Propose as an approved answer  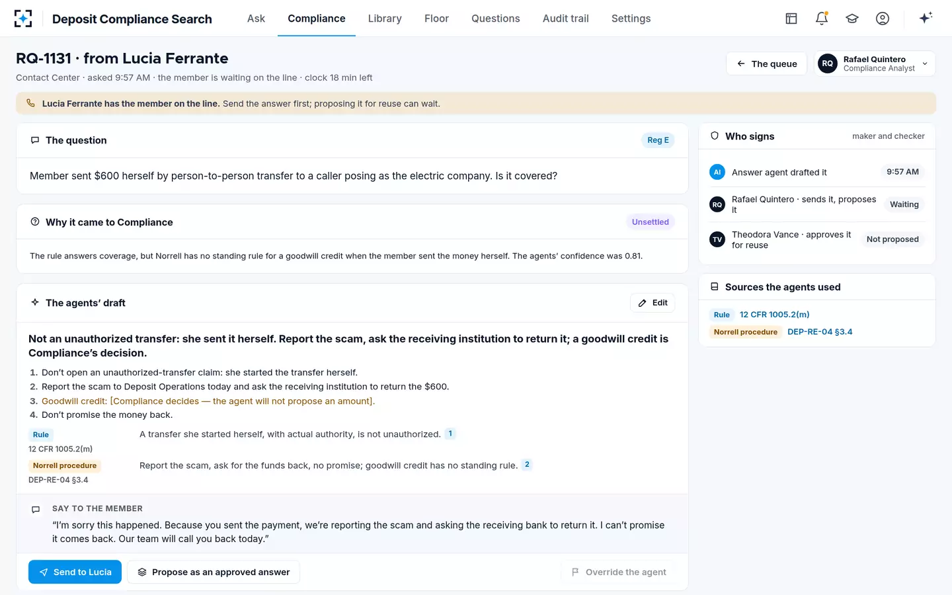(214, 572)
